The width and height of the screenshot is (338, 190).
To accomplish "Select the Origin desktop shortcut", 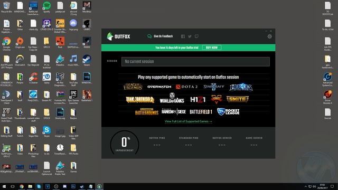I will [x=20, y=43].
